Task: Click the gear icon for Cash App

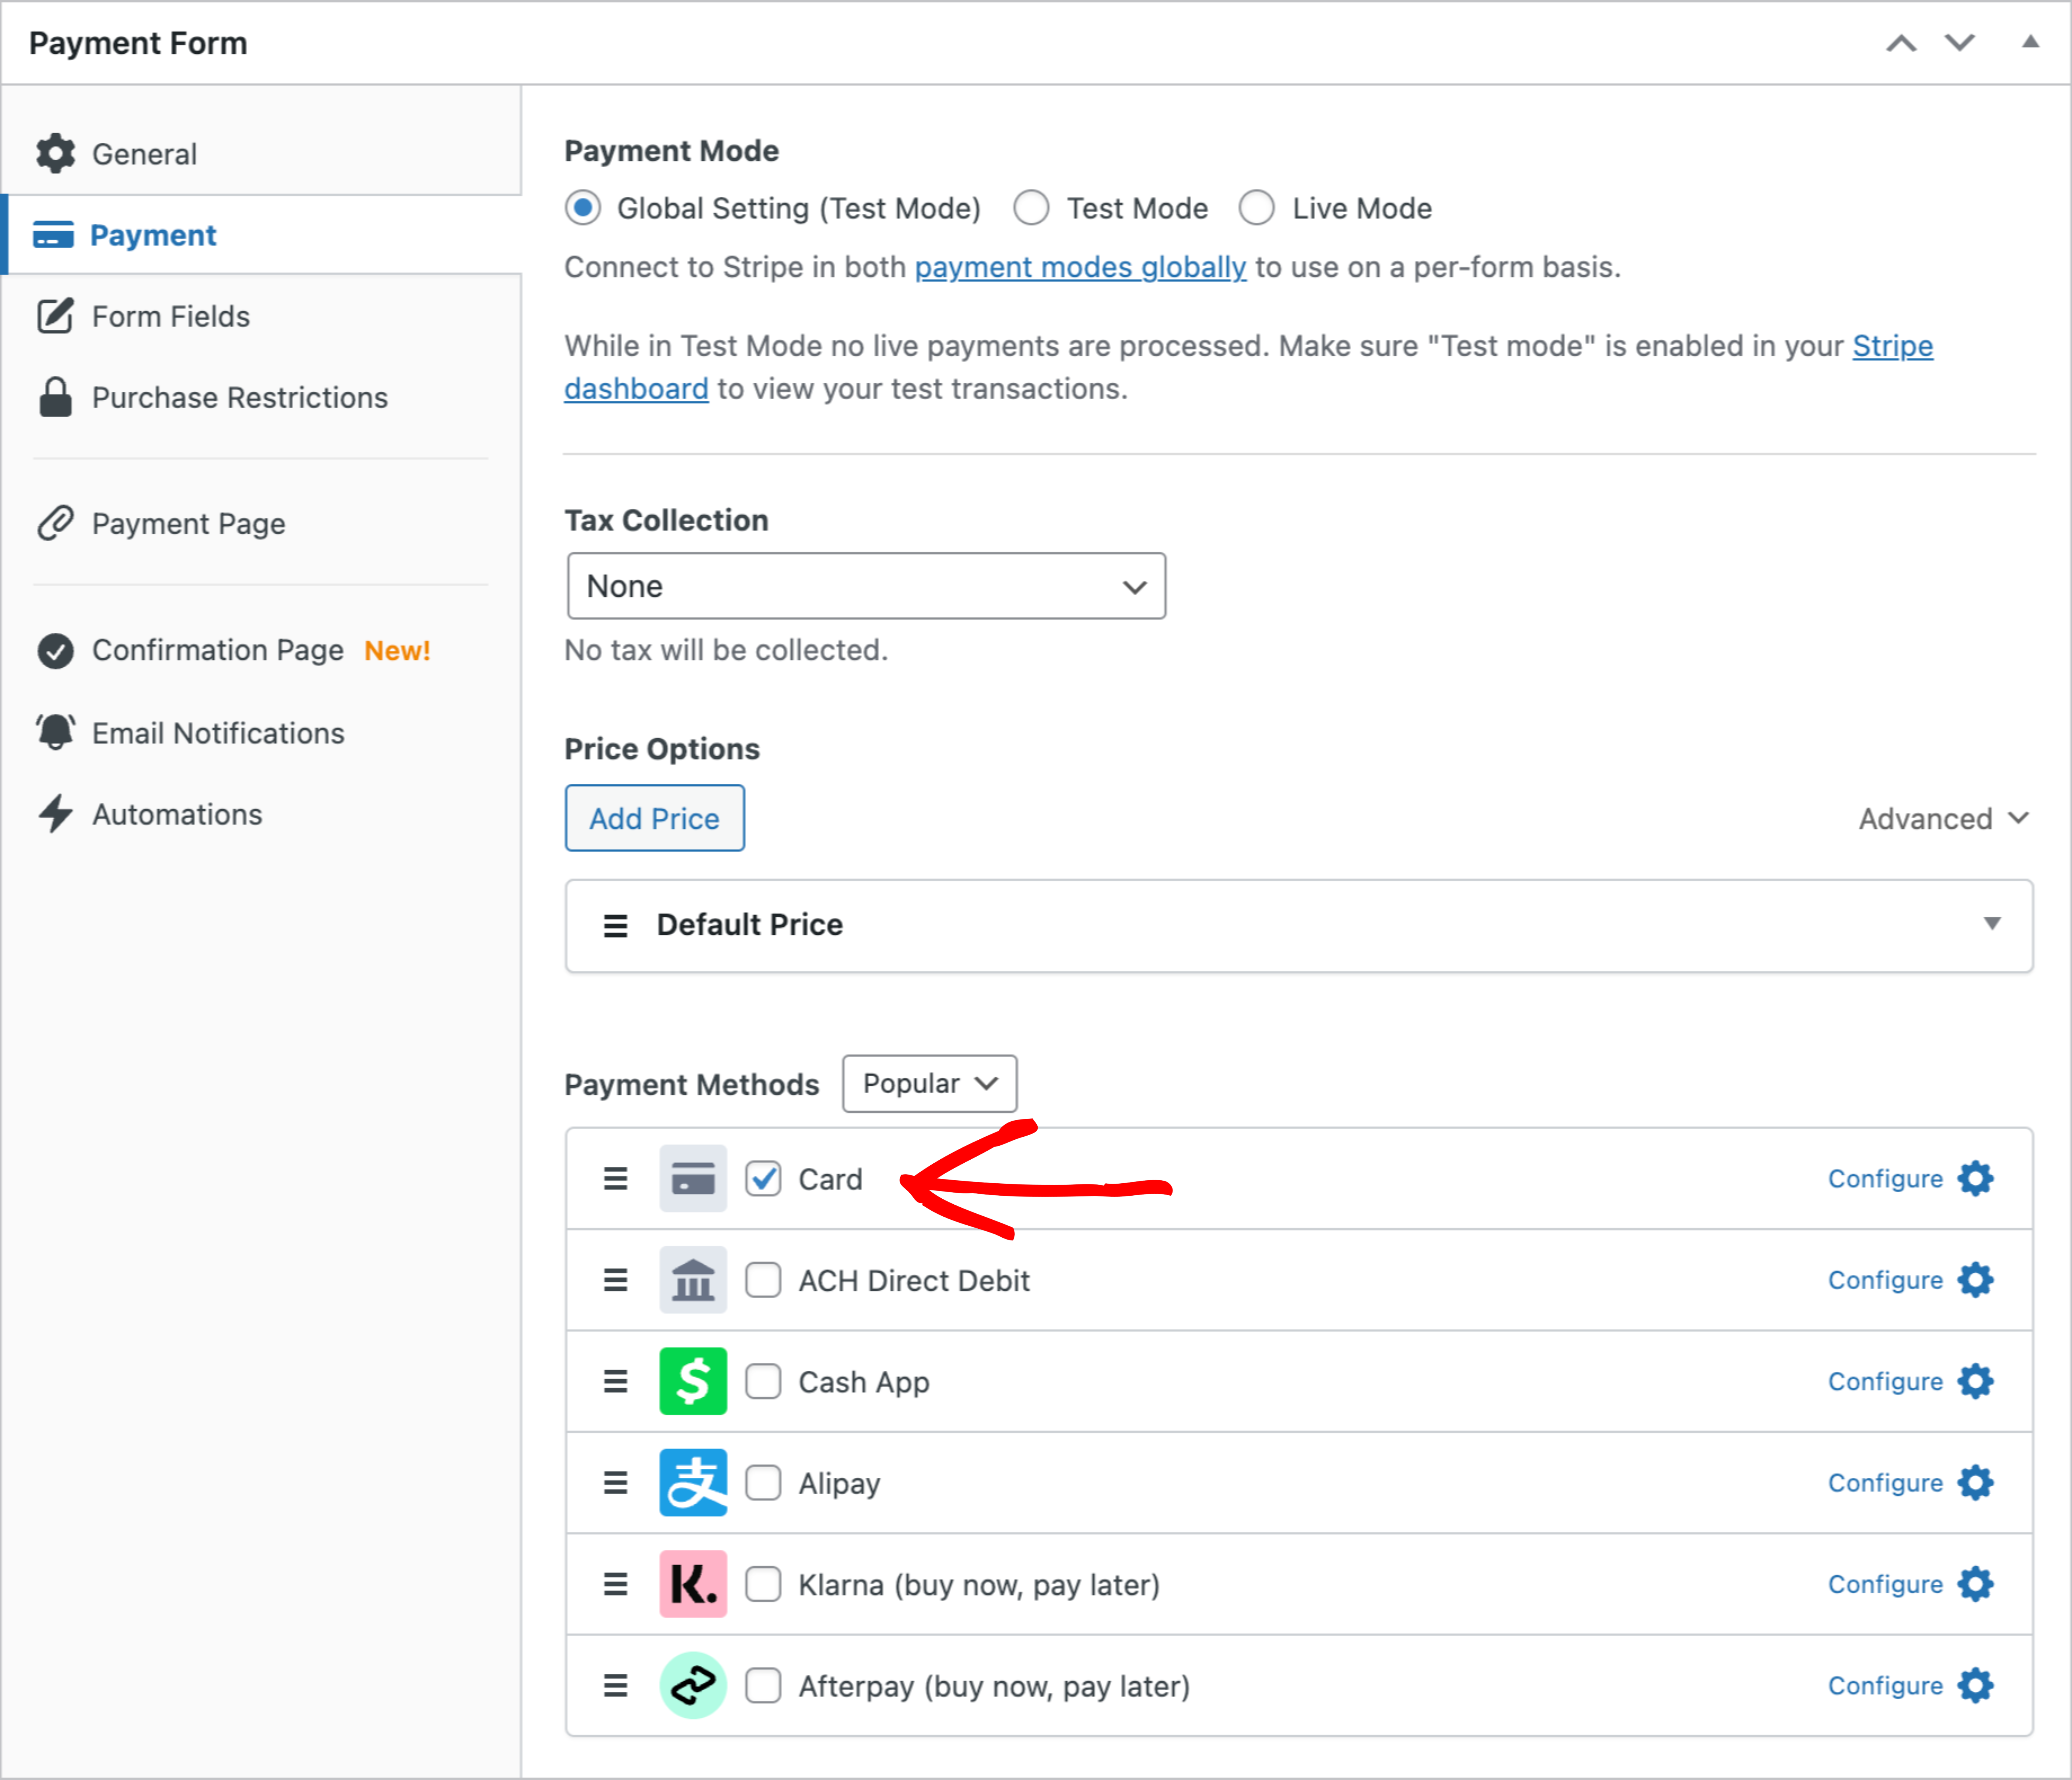Action: coord(1976,1381)
